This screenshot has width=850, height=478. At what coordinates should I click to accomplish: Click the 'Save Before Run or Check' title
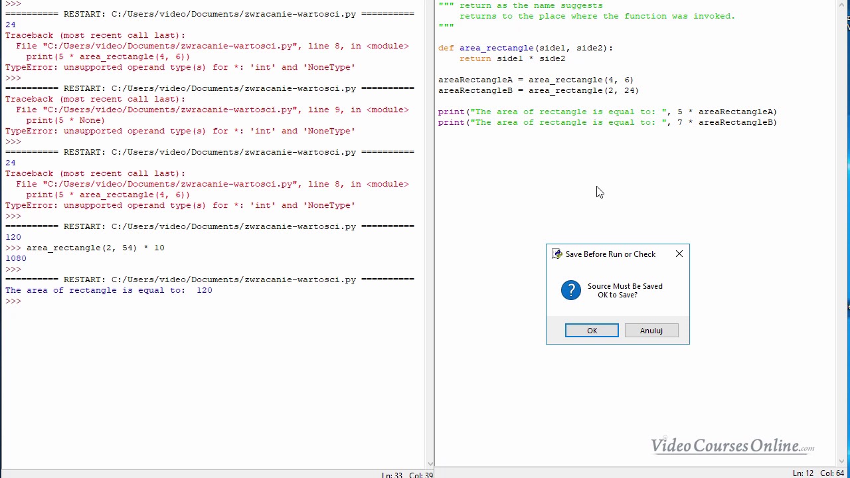610,254
